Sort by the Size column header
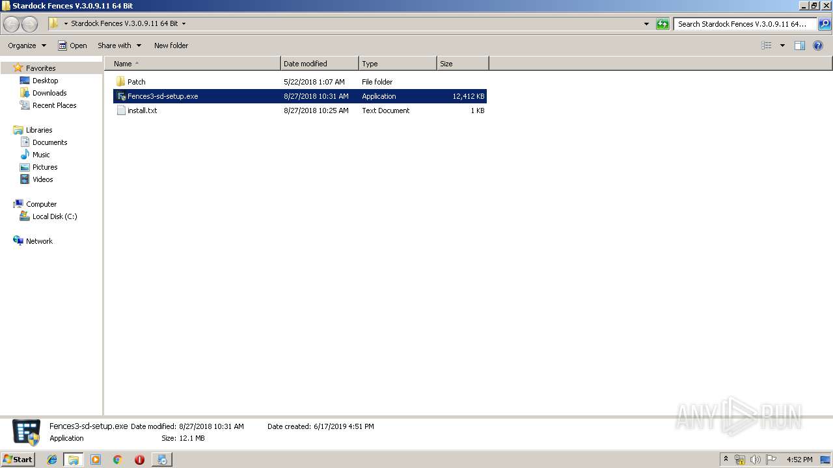Viewport: 833px width, 468px height. [463, 64]
